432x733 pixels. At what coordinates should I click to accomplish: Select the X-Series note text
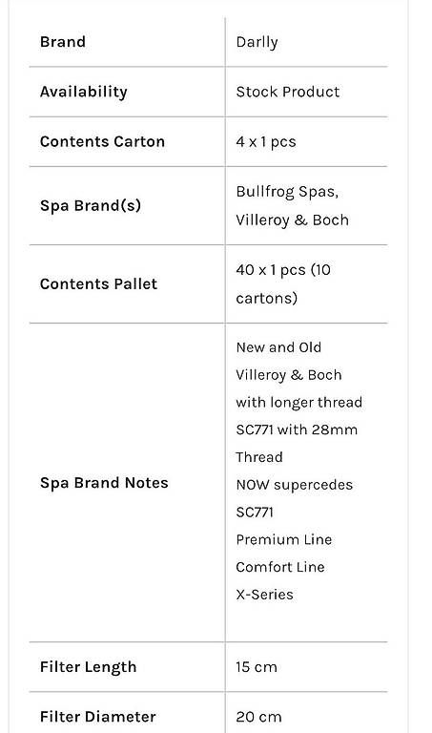(265, 595)
